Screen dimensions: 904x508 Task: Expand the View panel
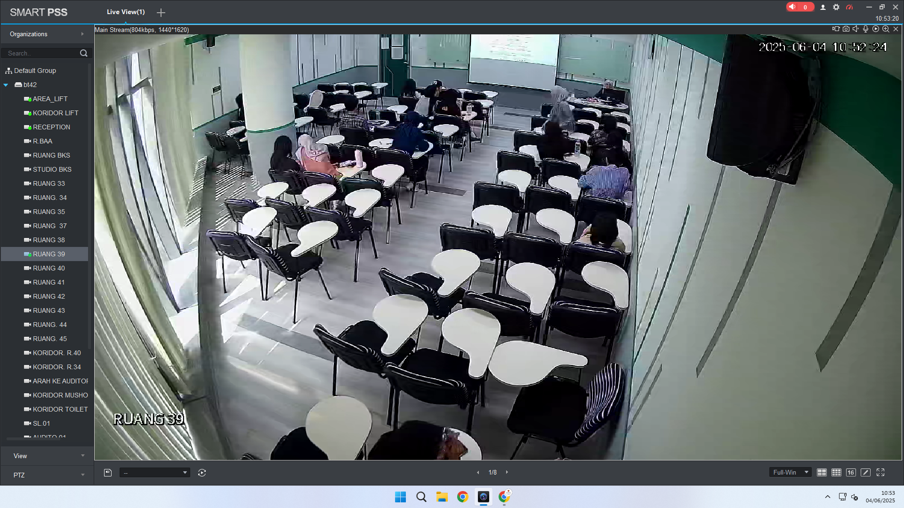coord(47,456)
